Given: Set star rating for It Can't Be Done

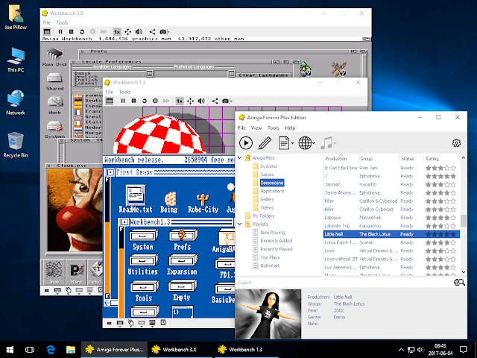Looking at the screenshot, I should pos(440,168).
